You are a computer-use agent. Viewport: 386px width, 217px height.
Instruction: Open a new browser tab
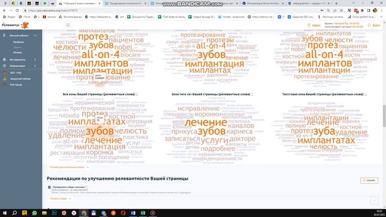pyautogui.click(x=337, y=4)
